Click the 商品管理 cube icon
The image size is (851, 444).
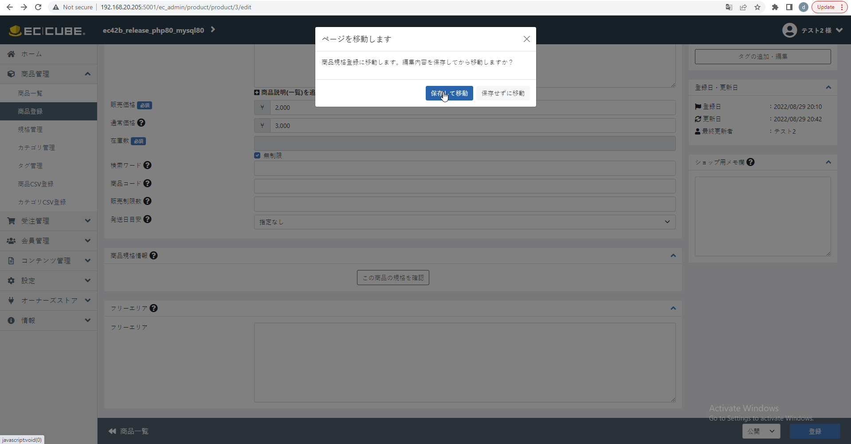11,73
